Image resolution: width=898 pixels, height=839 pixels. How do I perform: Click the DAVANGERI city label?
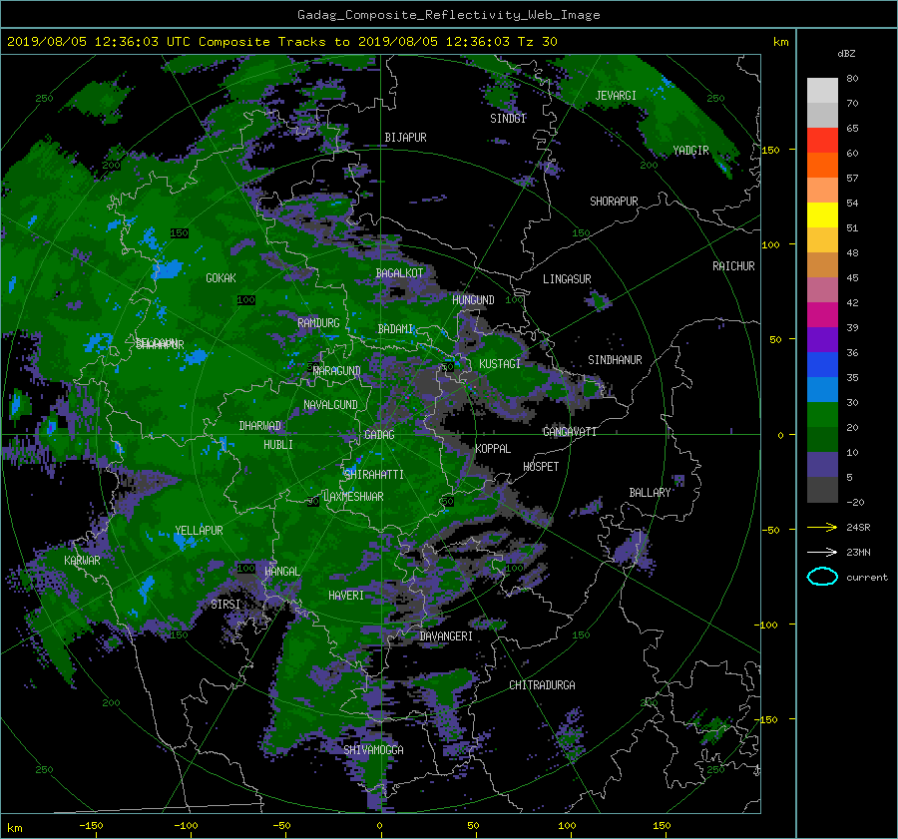(x=446, y=636)
